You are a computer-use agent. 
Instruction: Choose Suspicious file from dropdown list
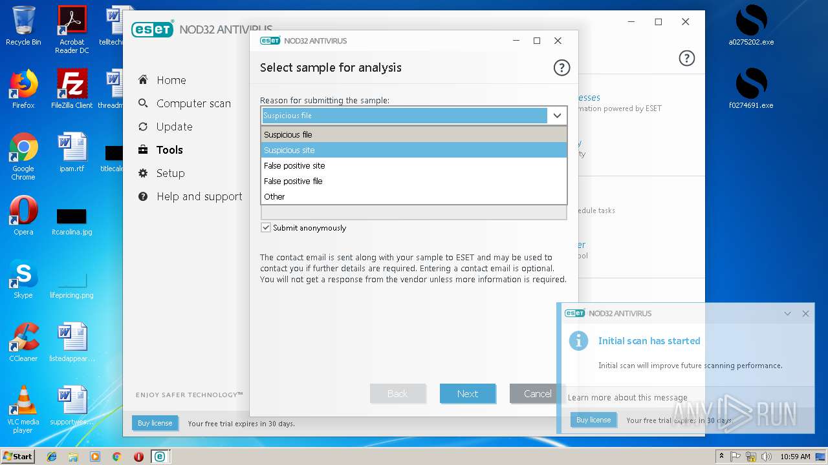coord(414,134)
